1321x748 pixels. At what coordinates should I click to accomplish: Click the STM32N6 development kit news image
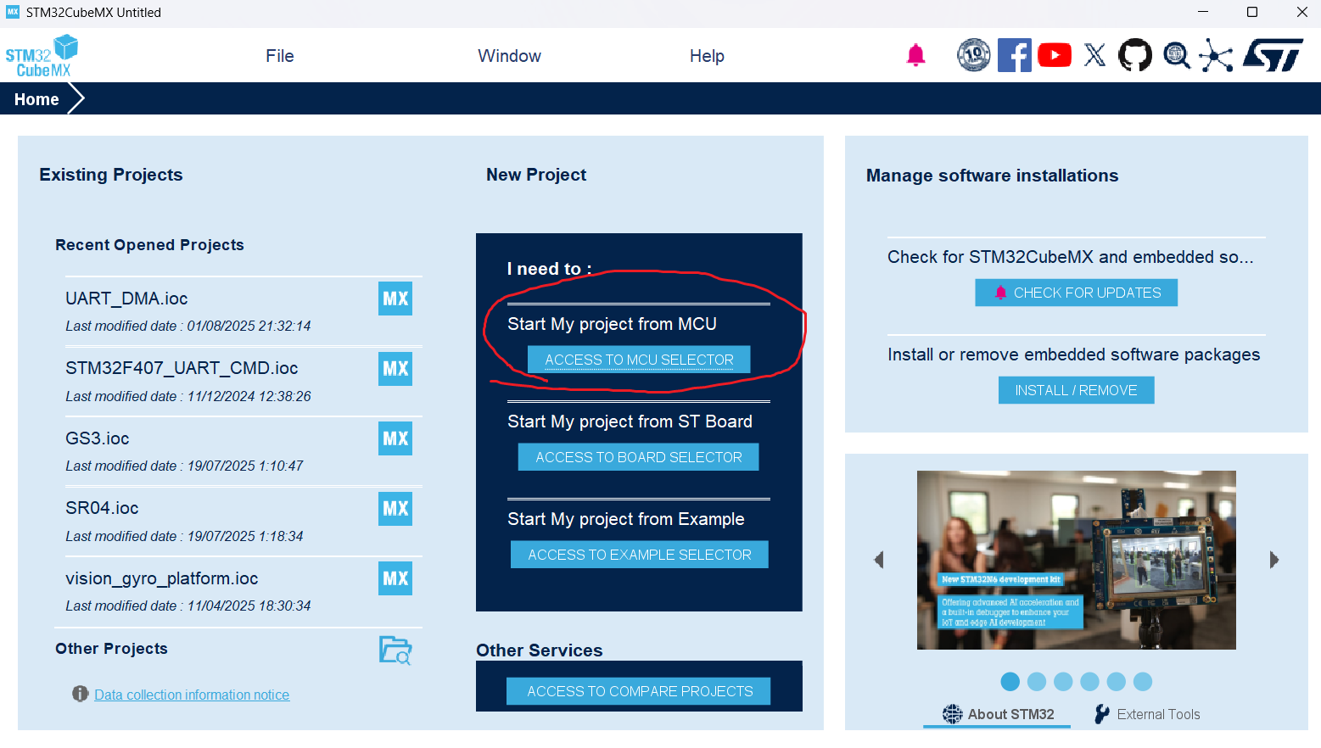[x=1076, y=560]
